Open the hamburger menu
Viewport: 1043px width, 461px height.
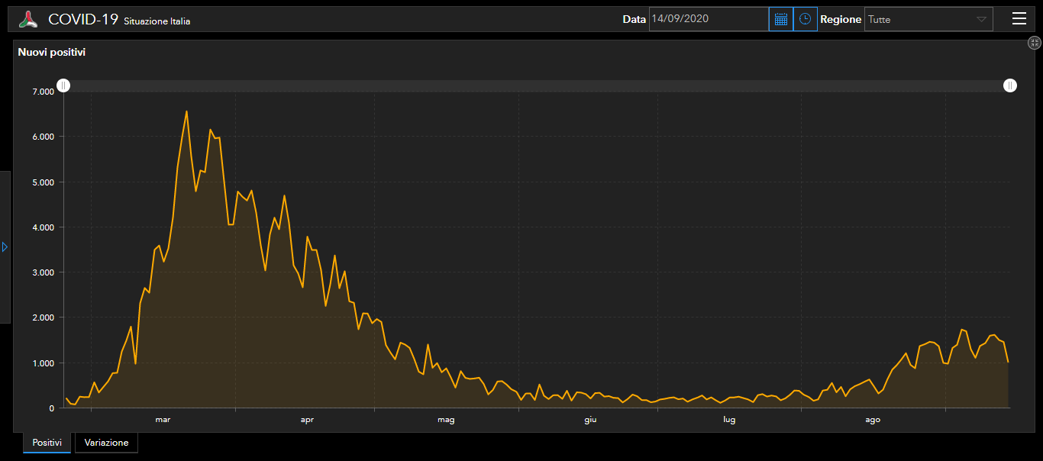(x=1019, y=19)
